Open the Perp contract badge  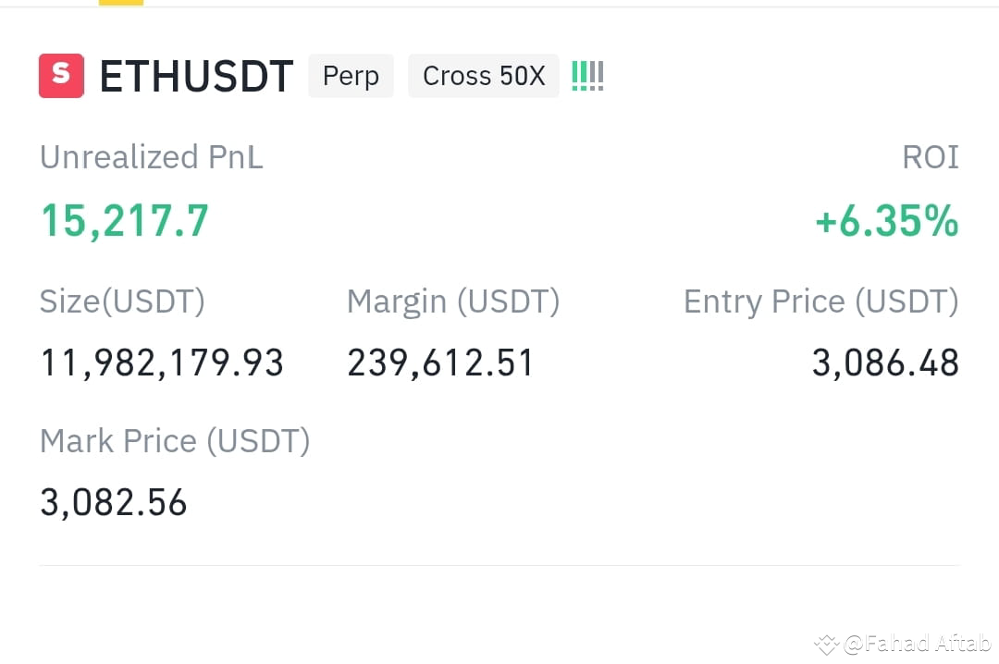point(351,76)
